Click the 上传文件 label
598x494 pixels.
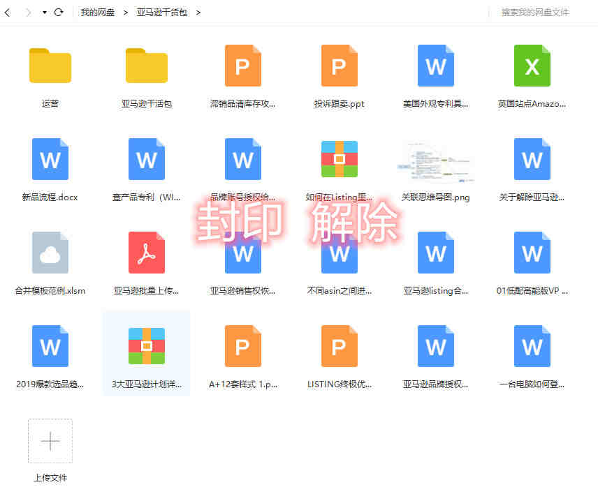coord(50,478)
